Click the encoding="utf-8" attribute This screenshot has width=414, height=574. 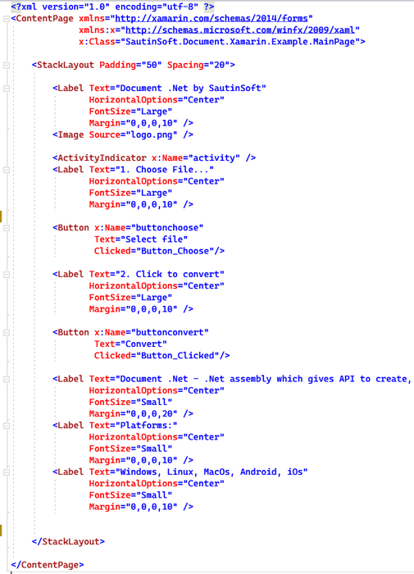coord(157,7)
